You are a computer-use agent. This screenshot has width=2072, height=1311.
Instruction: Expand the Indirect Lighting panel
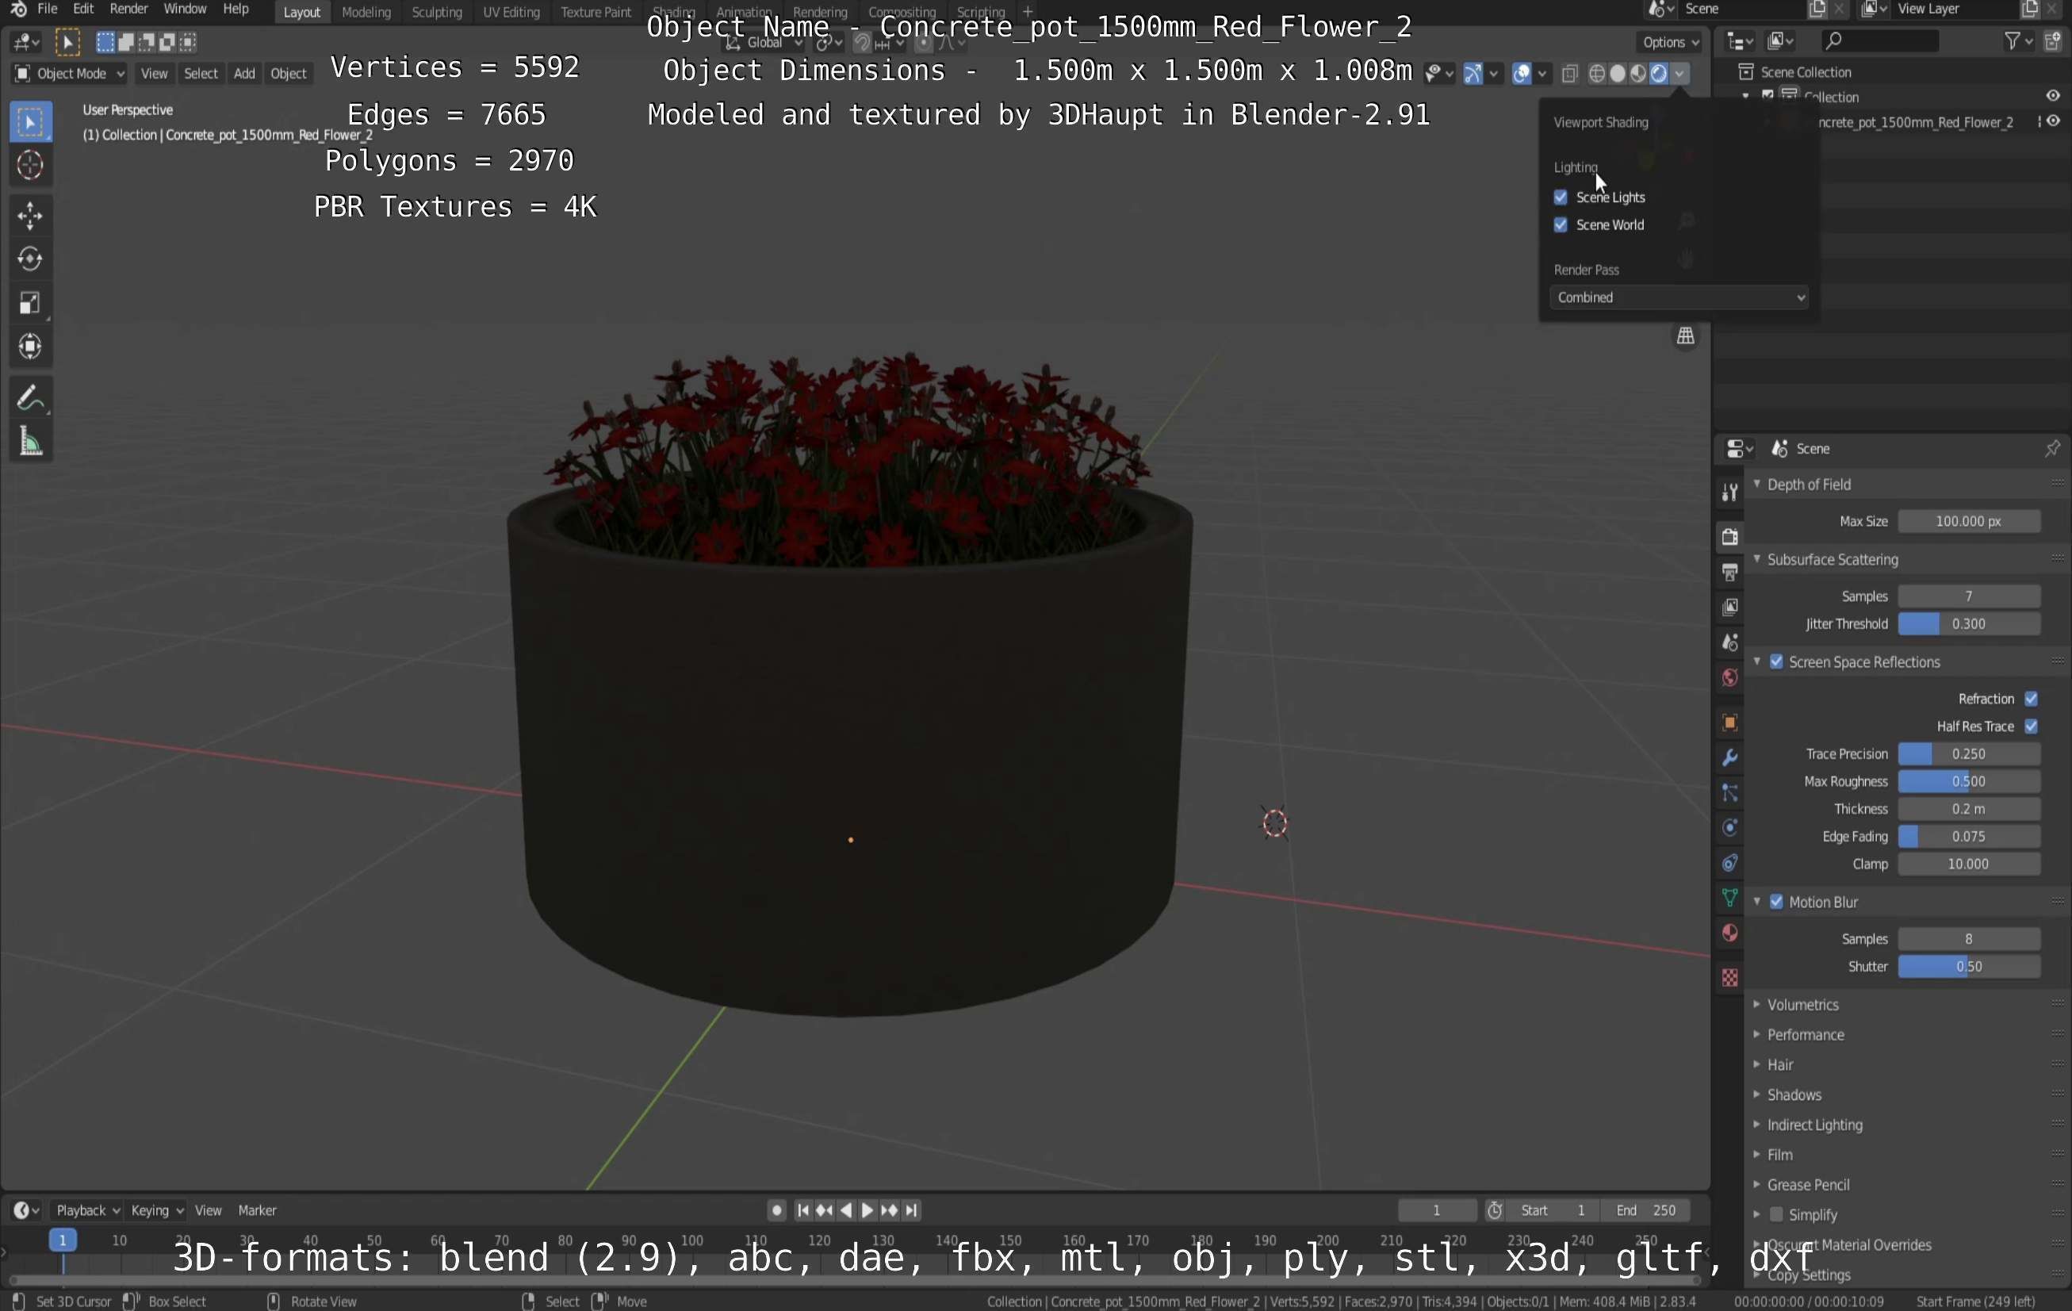1815,1125
